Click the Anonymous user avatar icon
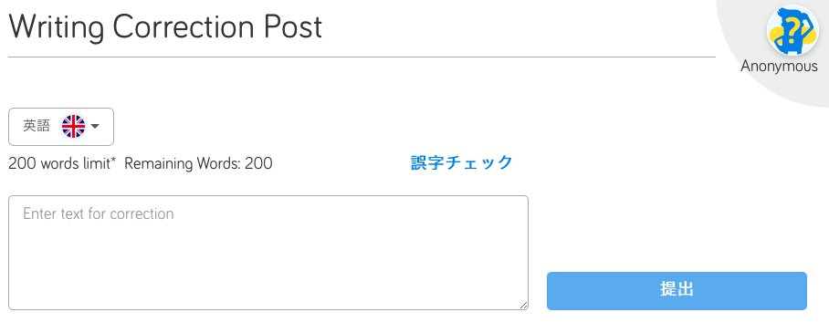 tap(792, 30)
